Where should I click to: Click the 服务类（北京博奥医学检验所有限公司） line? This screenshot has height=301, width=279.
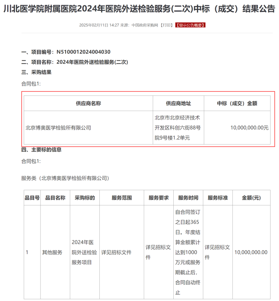[65, 178]
